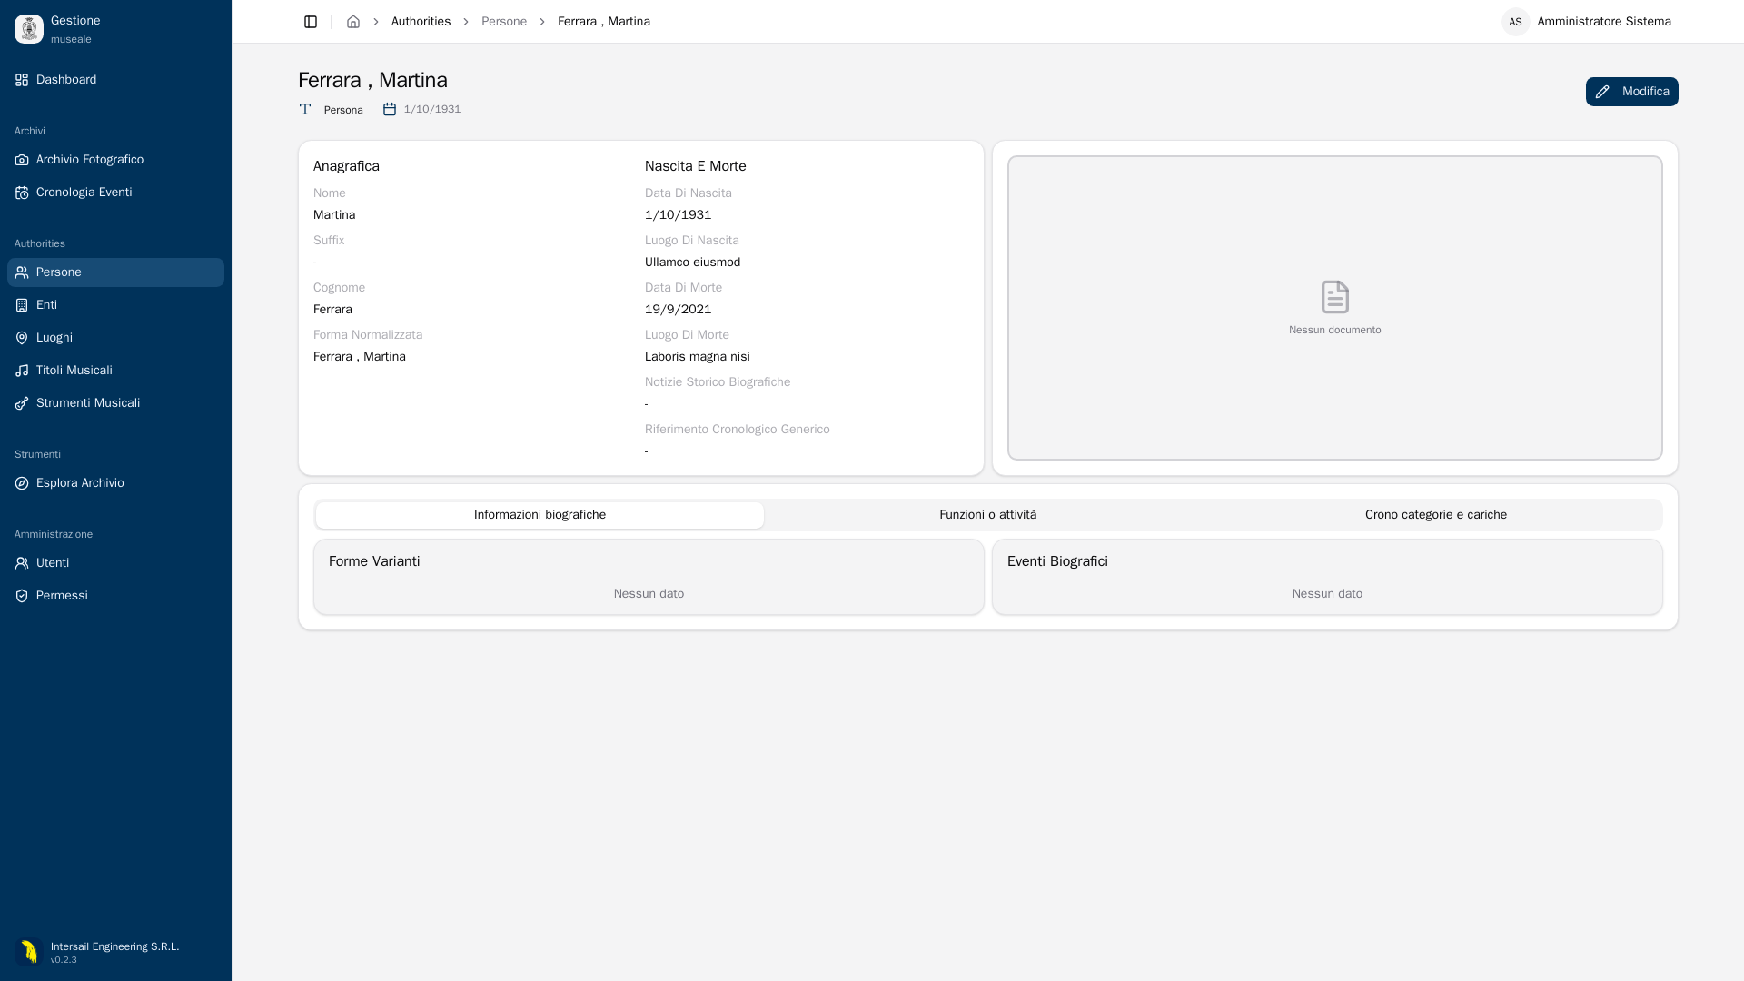Open Cronologia Eventi in sidebar

coord(115,193)
